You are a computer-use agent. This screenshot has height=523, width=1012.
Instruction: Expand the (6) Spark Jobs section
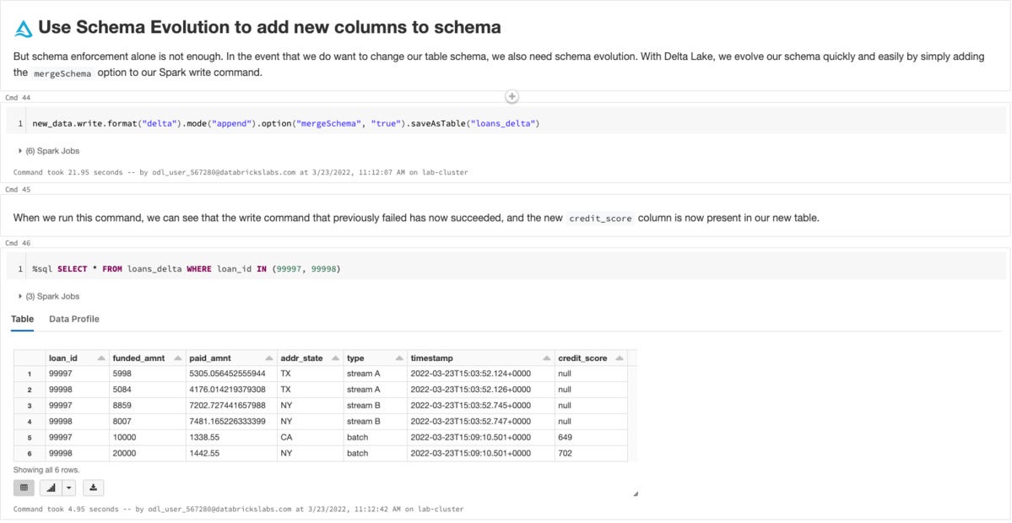(x=49, y=151)
